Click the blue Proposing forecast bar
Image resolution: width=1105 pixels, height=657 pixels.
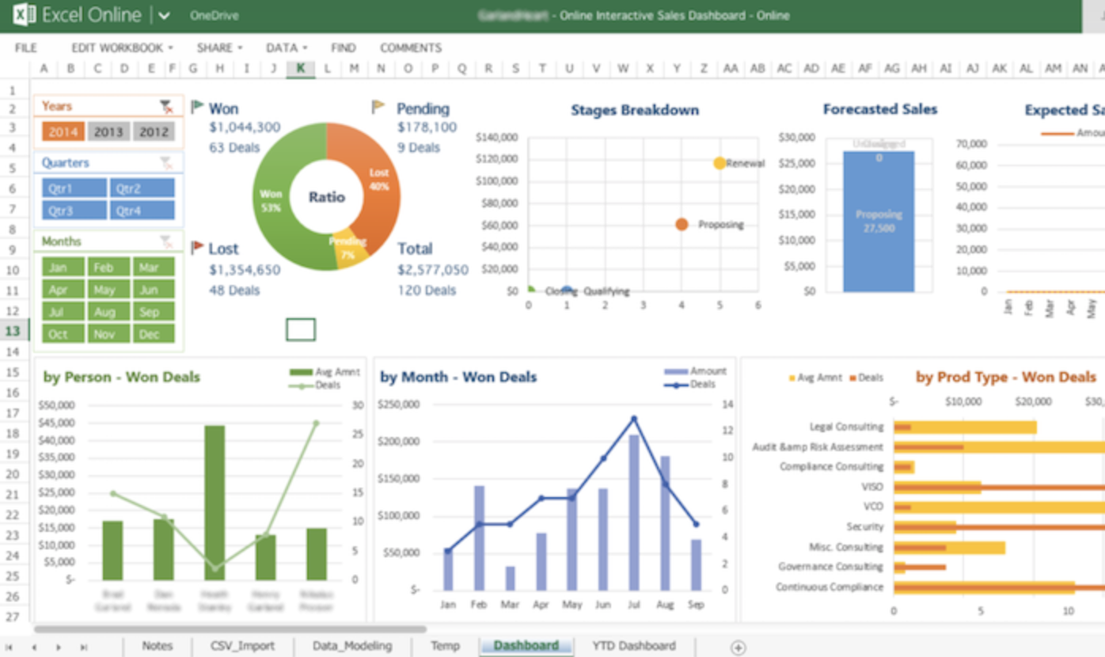(x=879, y=222)
